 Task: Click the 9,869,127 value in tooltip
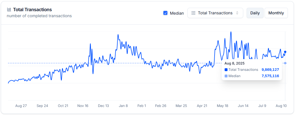pyautogui.click(x=270, y=70)
